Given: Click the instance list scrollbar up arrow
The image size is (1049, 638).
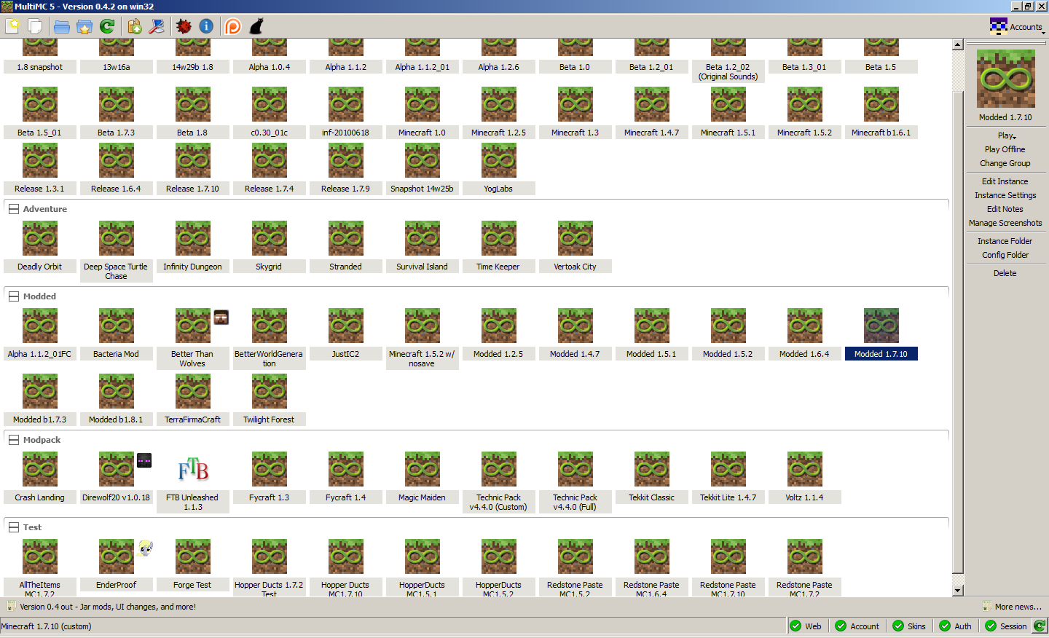Looking at the screenshot, I should tap(958, 45).
